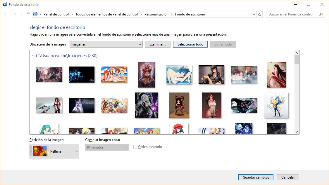Screen dimensions: 329x185
Task: Select the chibi horned character wallpaper
Action: (179, 105)
